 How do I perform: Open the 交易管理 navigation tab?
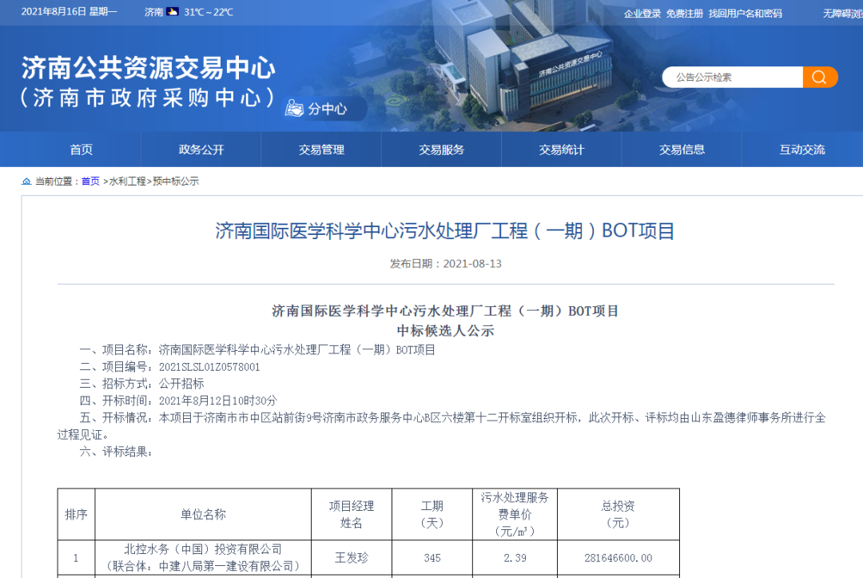click(321, 149)
